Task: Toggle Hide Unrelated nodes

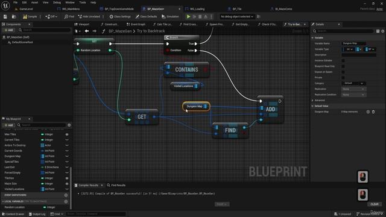Action: pos(89,16)
